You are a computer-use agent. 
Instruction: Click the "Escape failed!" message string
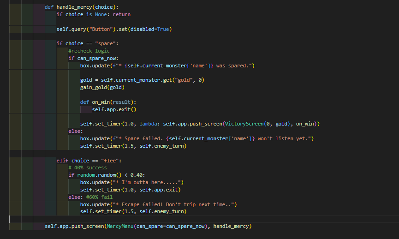coord(138,204)
